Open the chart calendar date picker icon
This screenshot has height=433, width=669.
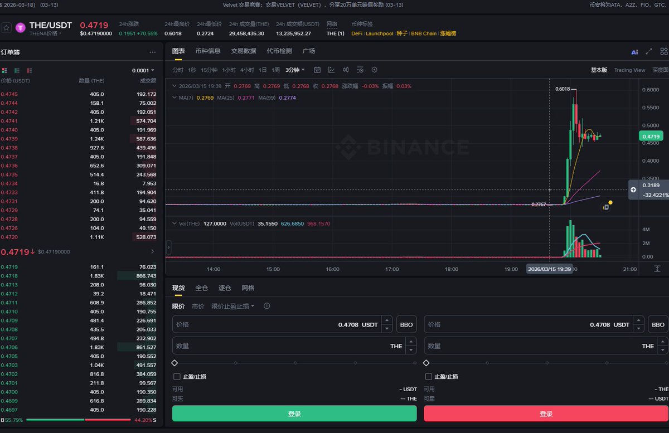317,70
